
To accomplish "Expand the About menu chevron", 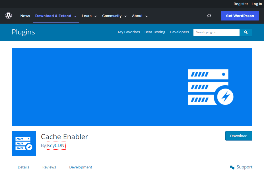I will click(x=147, y=16).
